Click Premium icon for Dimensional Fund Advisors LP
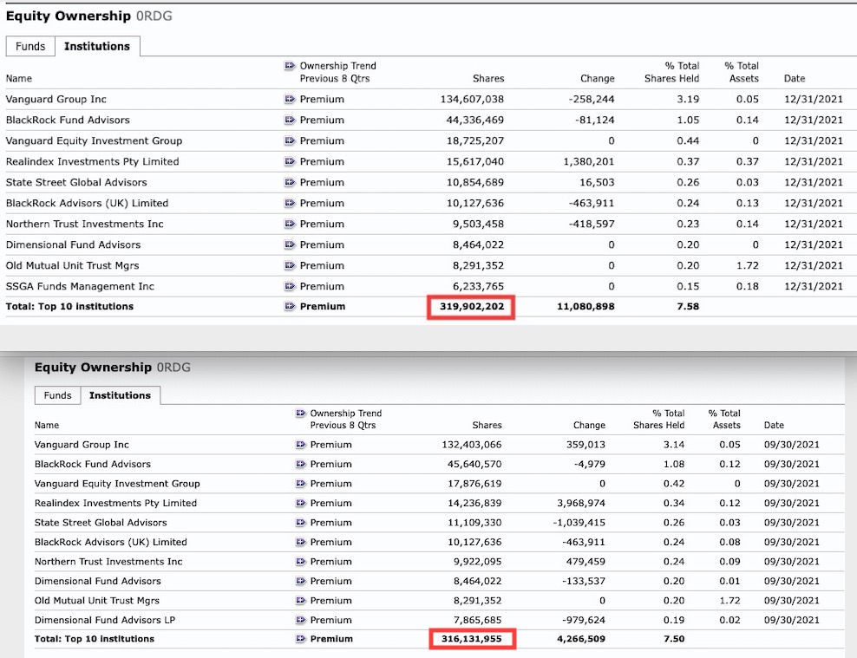The image size is (857, 658). click(x=300, y=620)
